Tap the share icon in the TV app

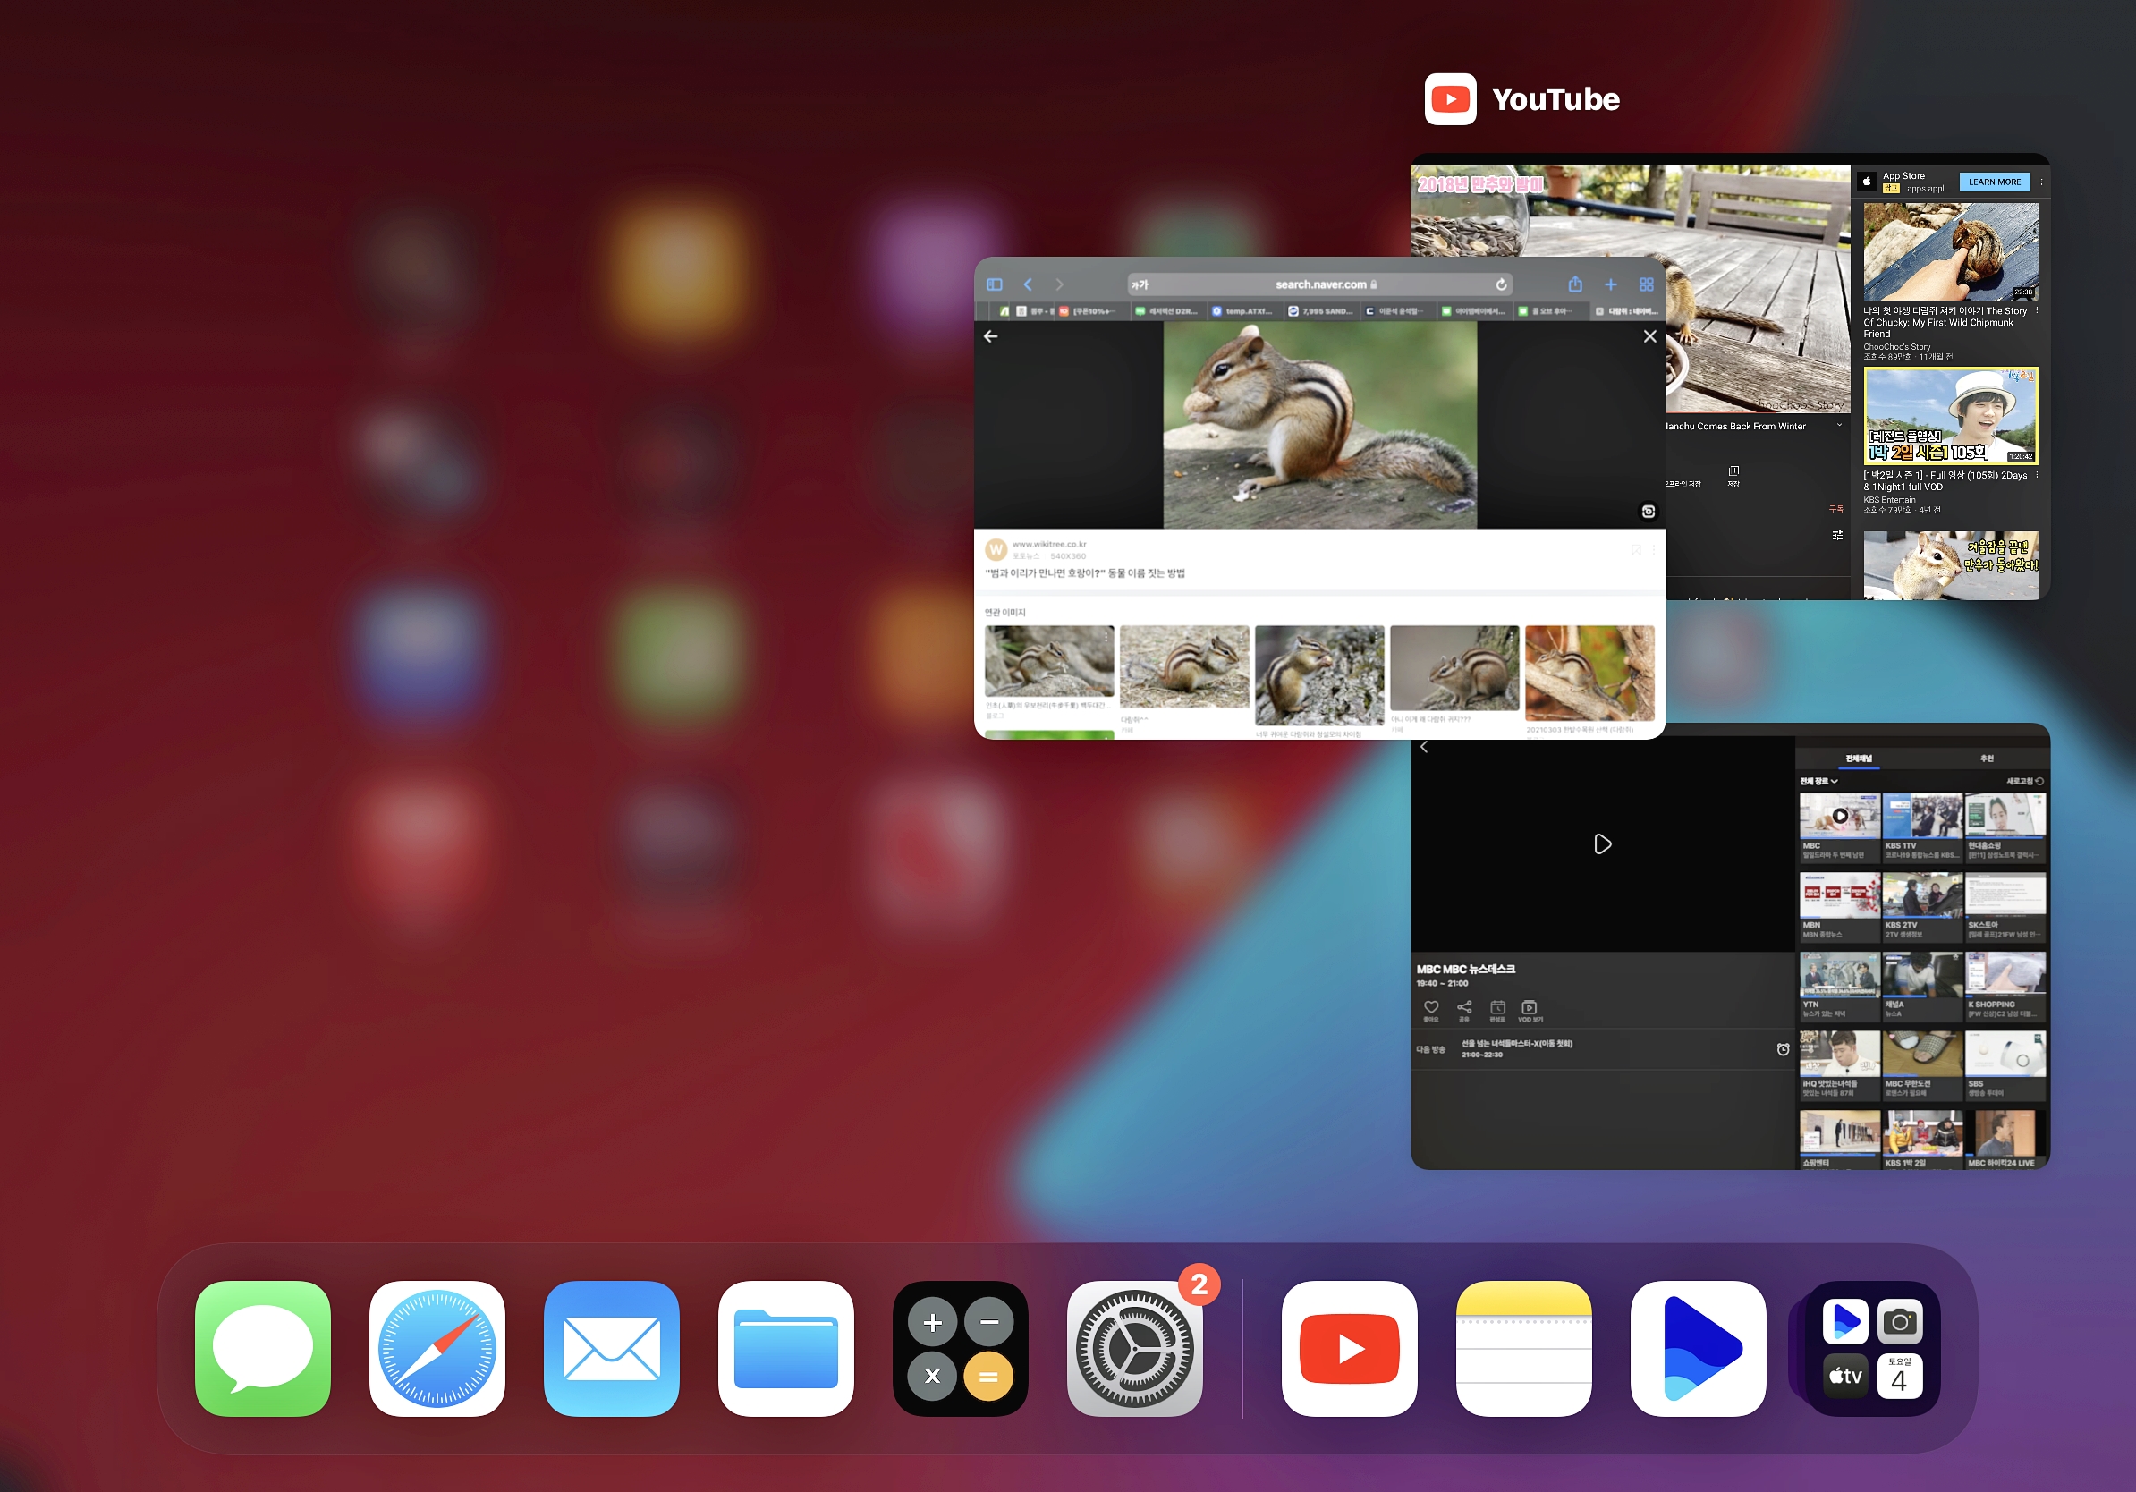(1464, 1009)
